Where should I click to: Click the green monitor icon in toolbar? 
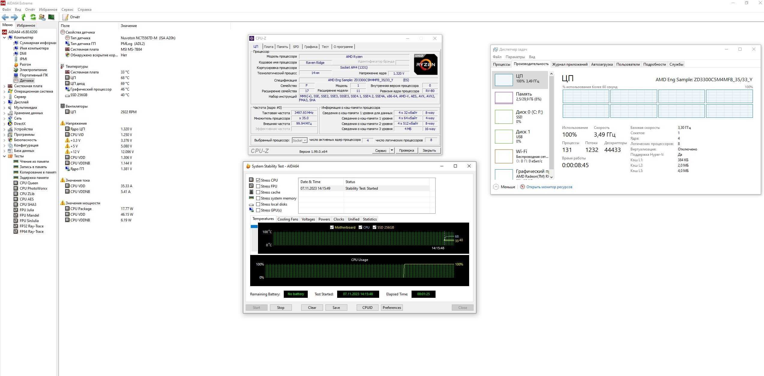(x=51, y=17)
